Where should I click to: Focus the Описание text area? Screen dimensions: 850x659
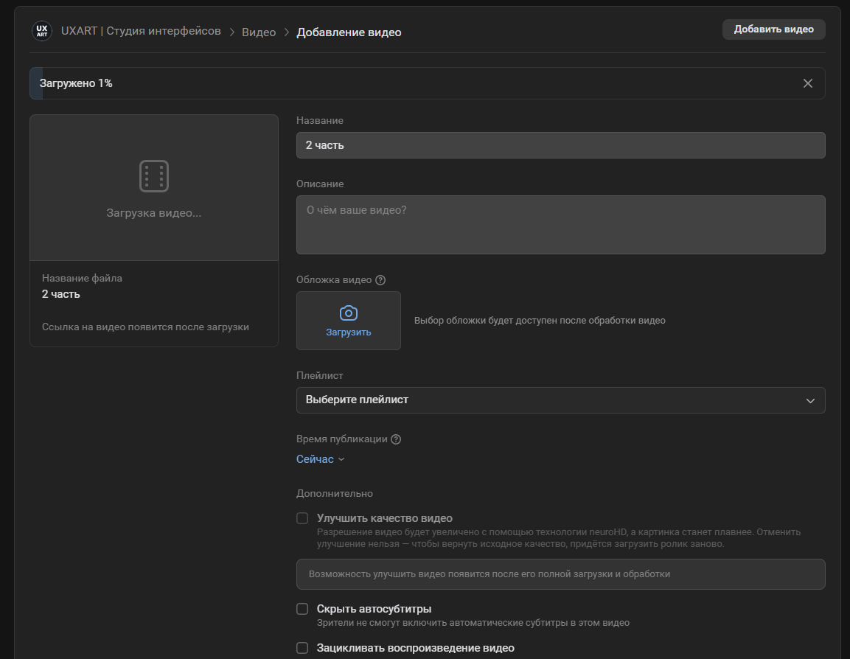(x=560, y=225)
